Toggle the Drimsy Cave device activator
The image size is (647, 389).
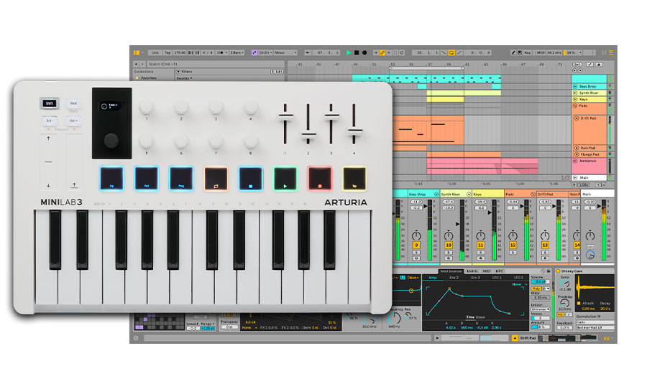(559, 271)
